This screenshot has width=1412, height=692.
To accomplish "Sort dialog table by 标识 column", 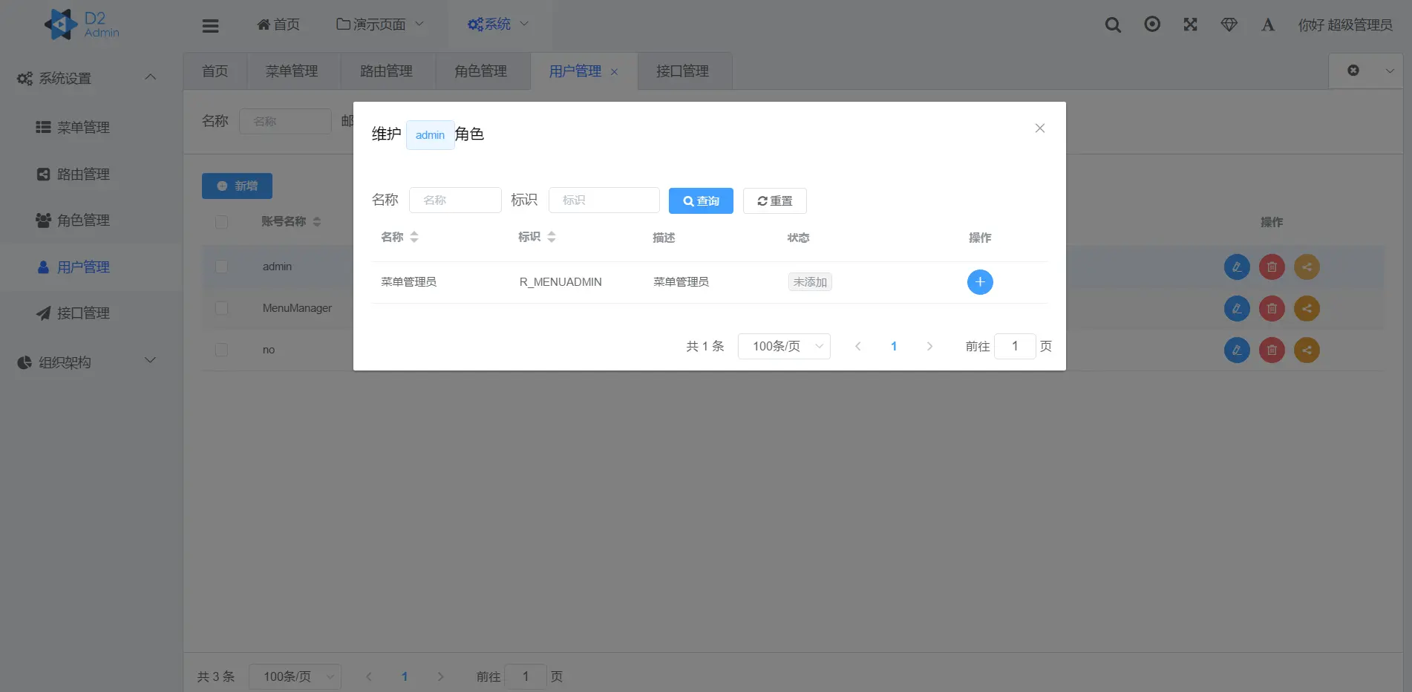I will 552,238.
